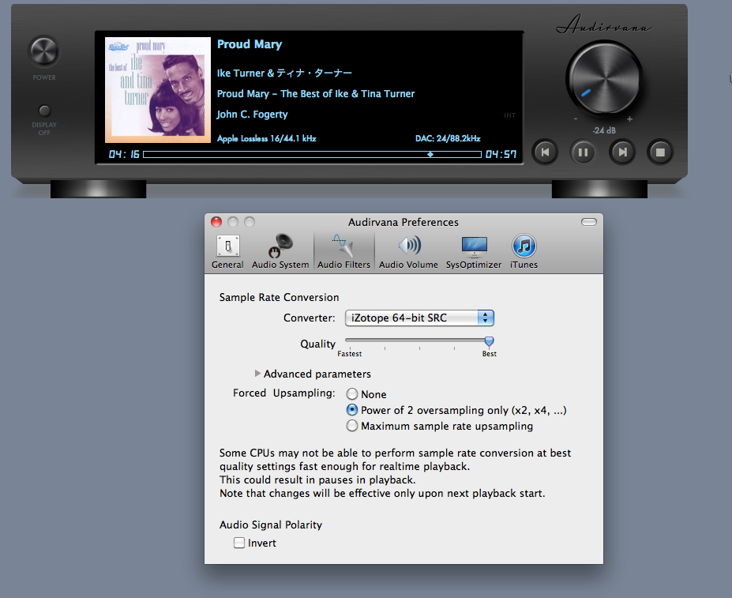Image resolution: width=732 pixels, height=598 pixels.
Task: Click the Apple Lossless 16/44.1 kHz label
Action: point(267,138)
